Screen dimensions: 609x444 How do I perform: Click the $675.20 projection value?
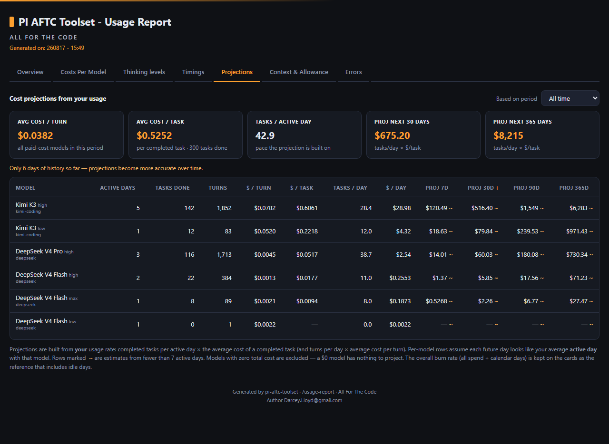pyautogui.click(x=392, y=135)
